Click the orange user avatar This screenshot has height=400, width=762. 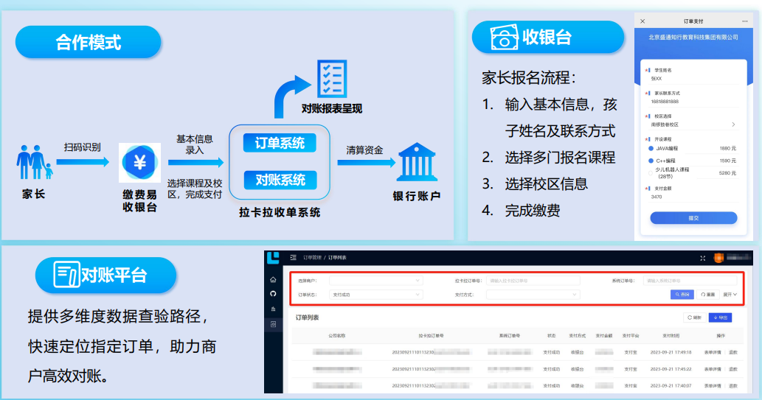718,258
